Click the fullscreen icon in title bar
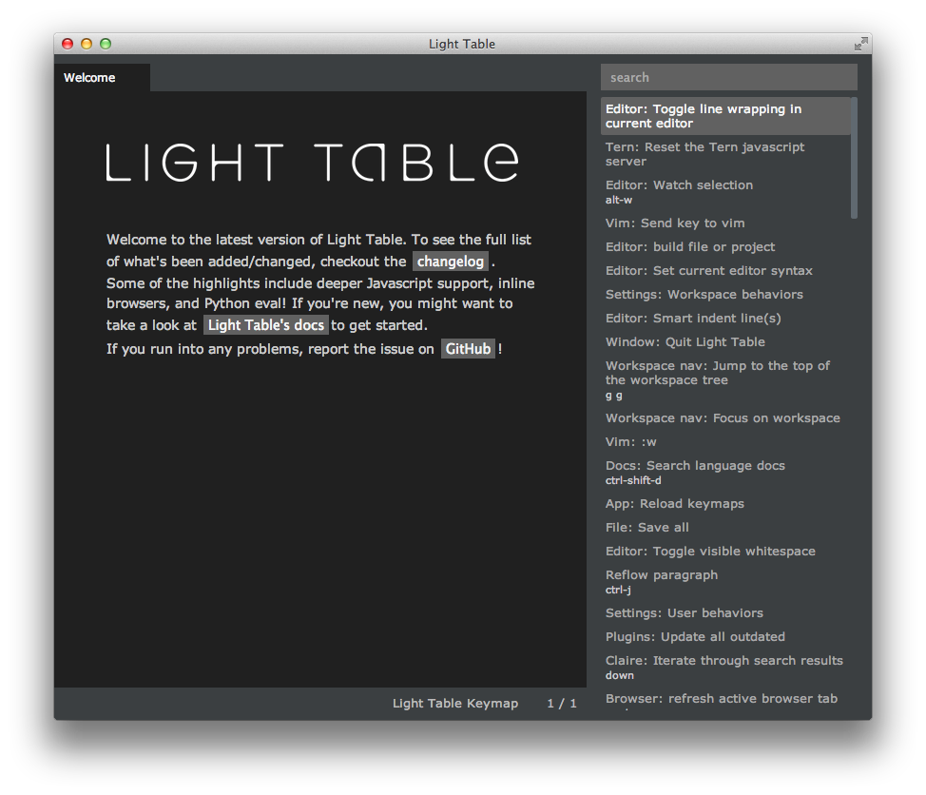Screen dimensions: 926x795 click(860, 44)
